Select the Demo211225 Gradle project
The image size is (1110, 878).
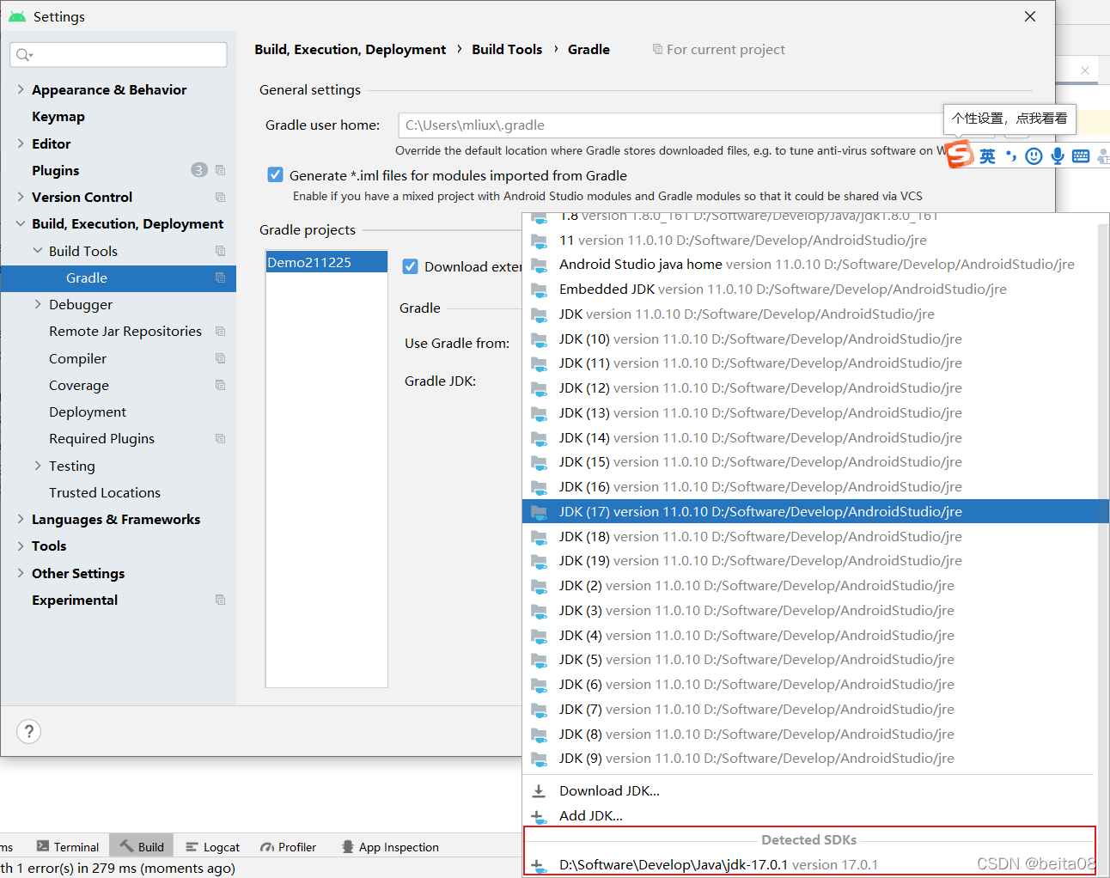(x=326, y=262)
